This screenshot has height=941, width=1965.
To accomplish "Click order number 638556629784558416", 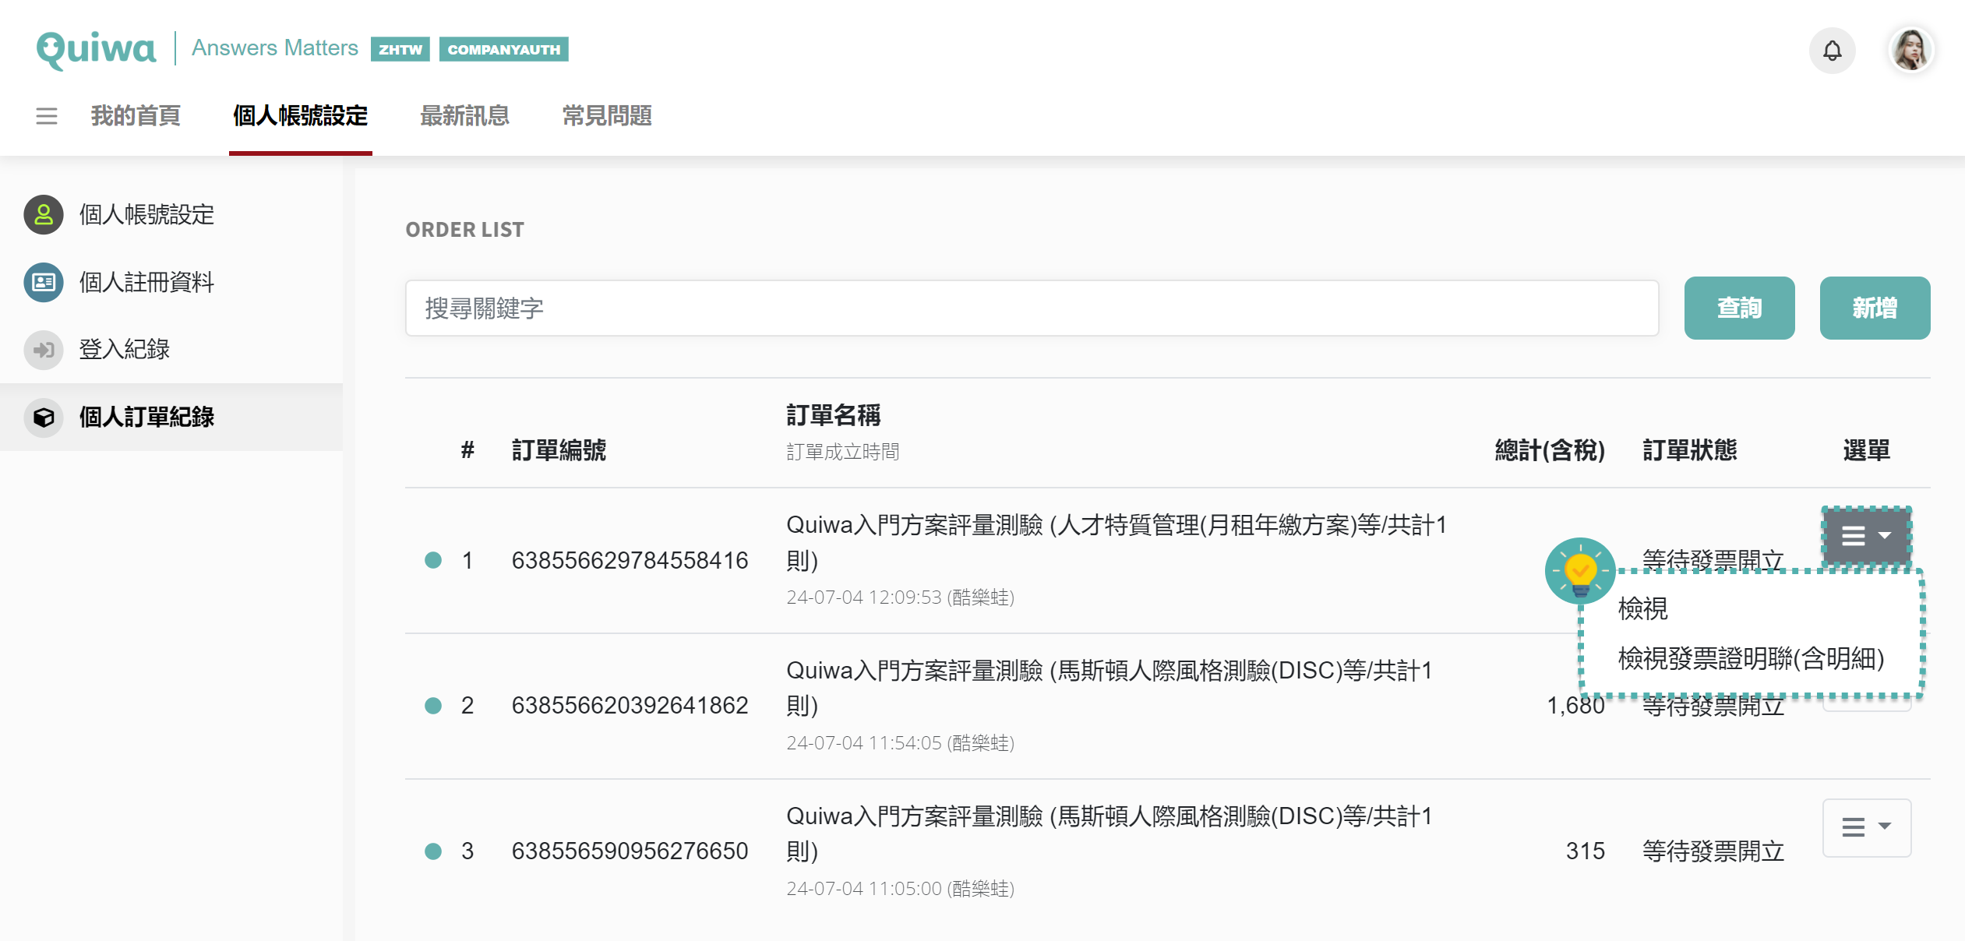I will [x=630, y=561].
